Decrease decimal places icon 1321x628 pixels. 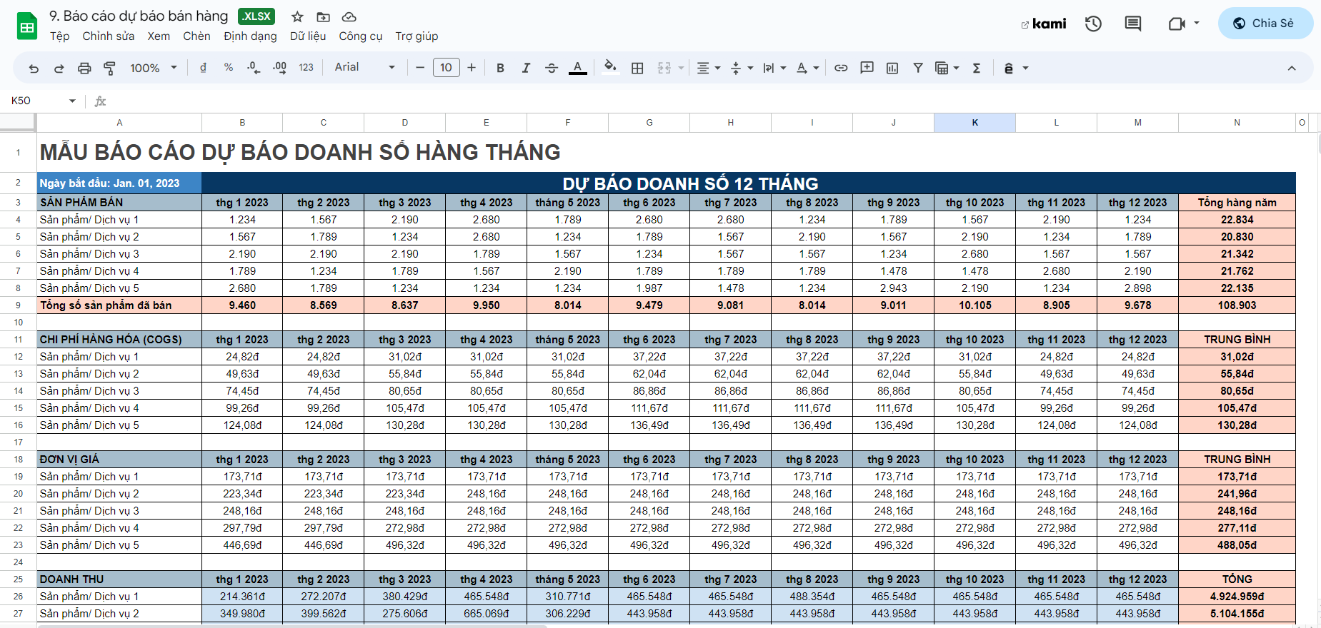pos(254,67)
